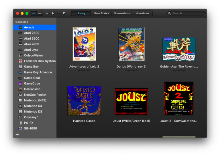Select the Game Boy console icon
Screen dimensions: 220x155
coord(20,67)
